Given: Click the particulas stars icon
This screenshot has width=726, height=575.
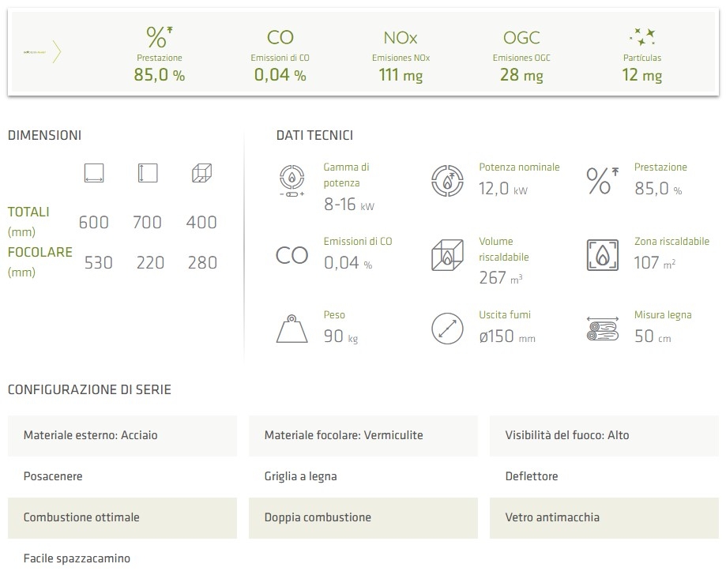Looking at the screenshot, I should pos(641,36).
